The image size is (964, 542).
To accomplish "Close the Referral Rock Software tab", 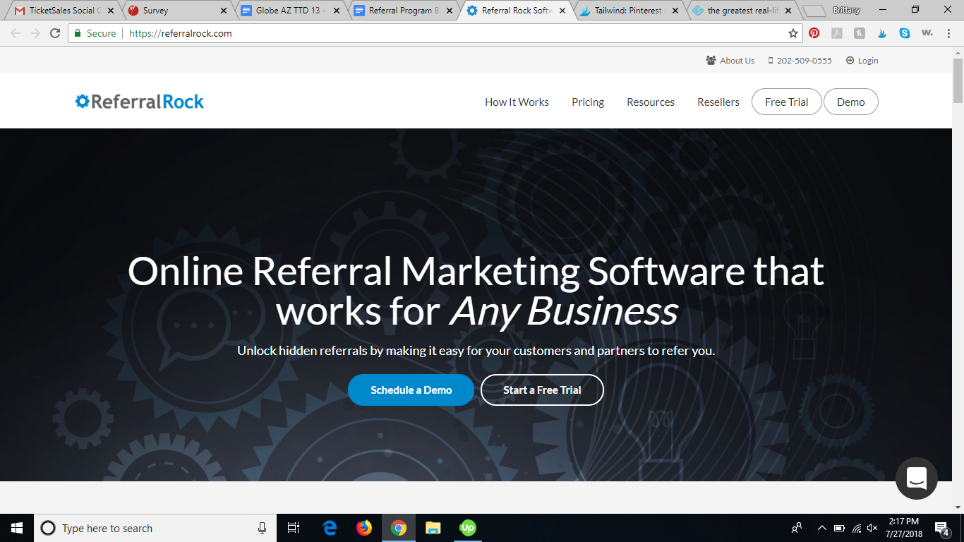I will pos(562,11).
